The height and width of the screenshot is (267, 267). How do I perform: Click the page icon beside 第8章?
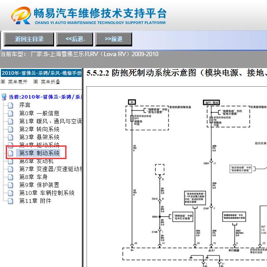click(x=11, y=177)
